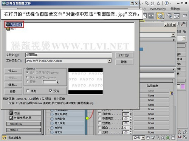Image resolution: width=189 pixels, height=141 pixels.
Task: Select the gamma Override radio button
Action: (27, 82)
